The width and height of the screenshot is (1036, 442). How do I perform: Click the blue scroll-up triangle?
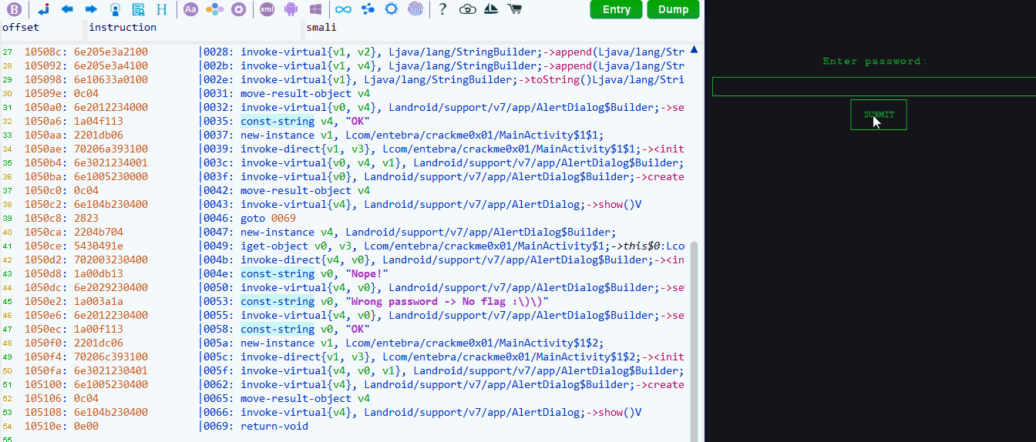click(694, 49)
